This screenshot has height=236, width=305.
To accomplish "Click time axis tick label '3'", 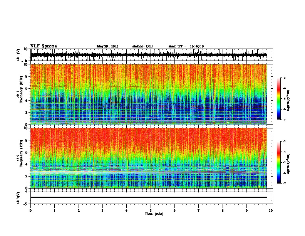I will pyautogui.click(x=102, y=211).
